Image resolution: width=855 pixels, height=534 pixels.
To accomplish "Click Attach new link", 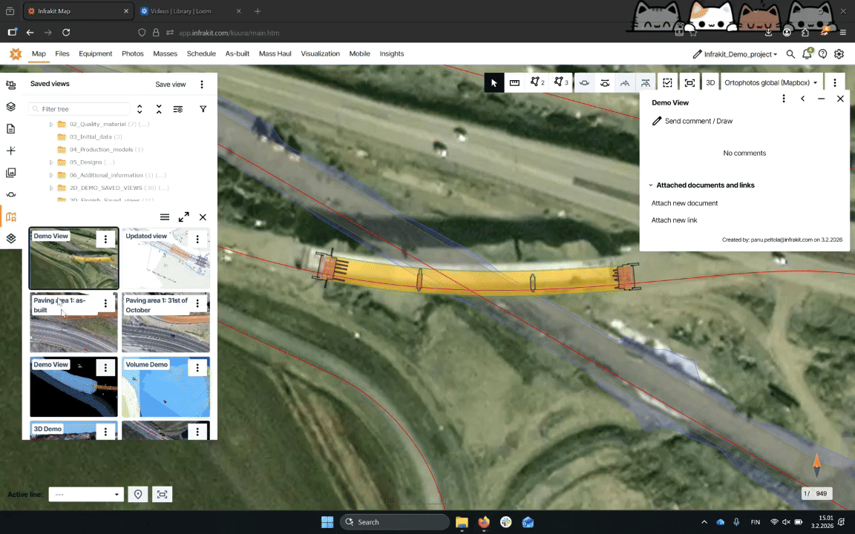I will [674, 220].
